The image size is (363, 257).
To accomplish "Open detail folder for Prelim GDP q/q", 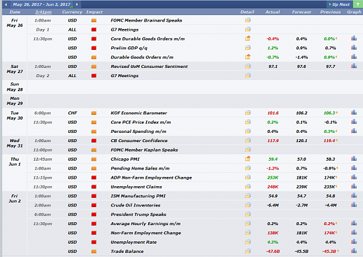I will [x=247, y=48].
